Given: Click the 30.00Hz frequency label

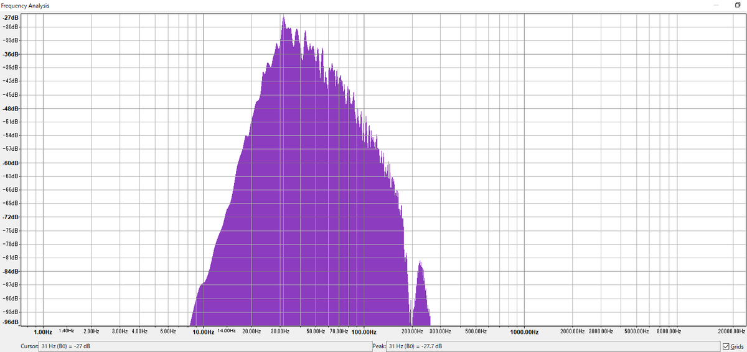Looking at the screenshot, I should point(280,332).
